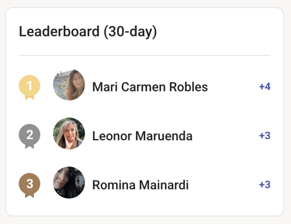Open Mari Carmen Robles' profile photo
This screenshot has width=291, height=224.
(x=69, y=85)
